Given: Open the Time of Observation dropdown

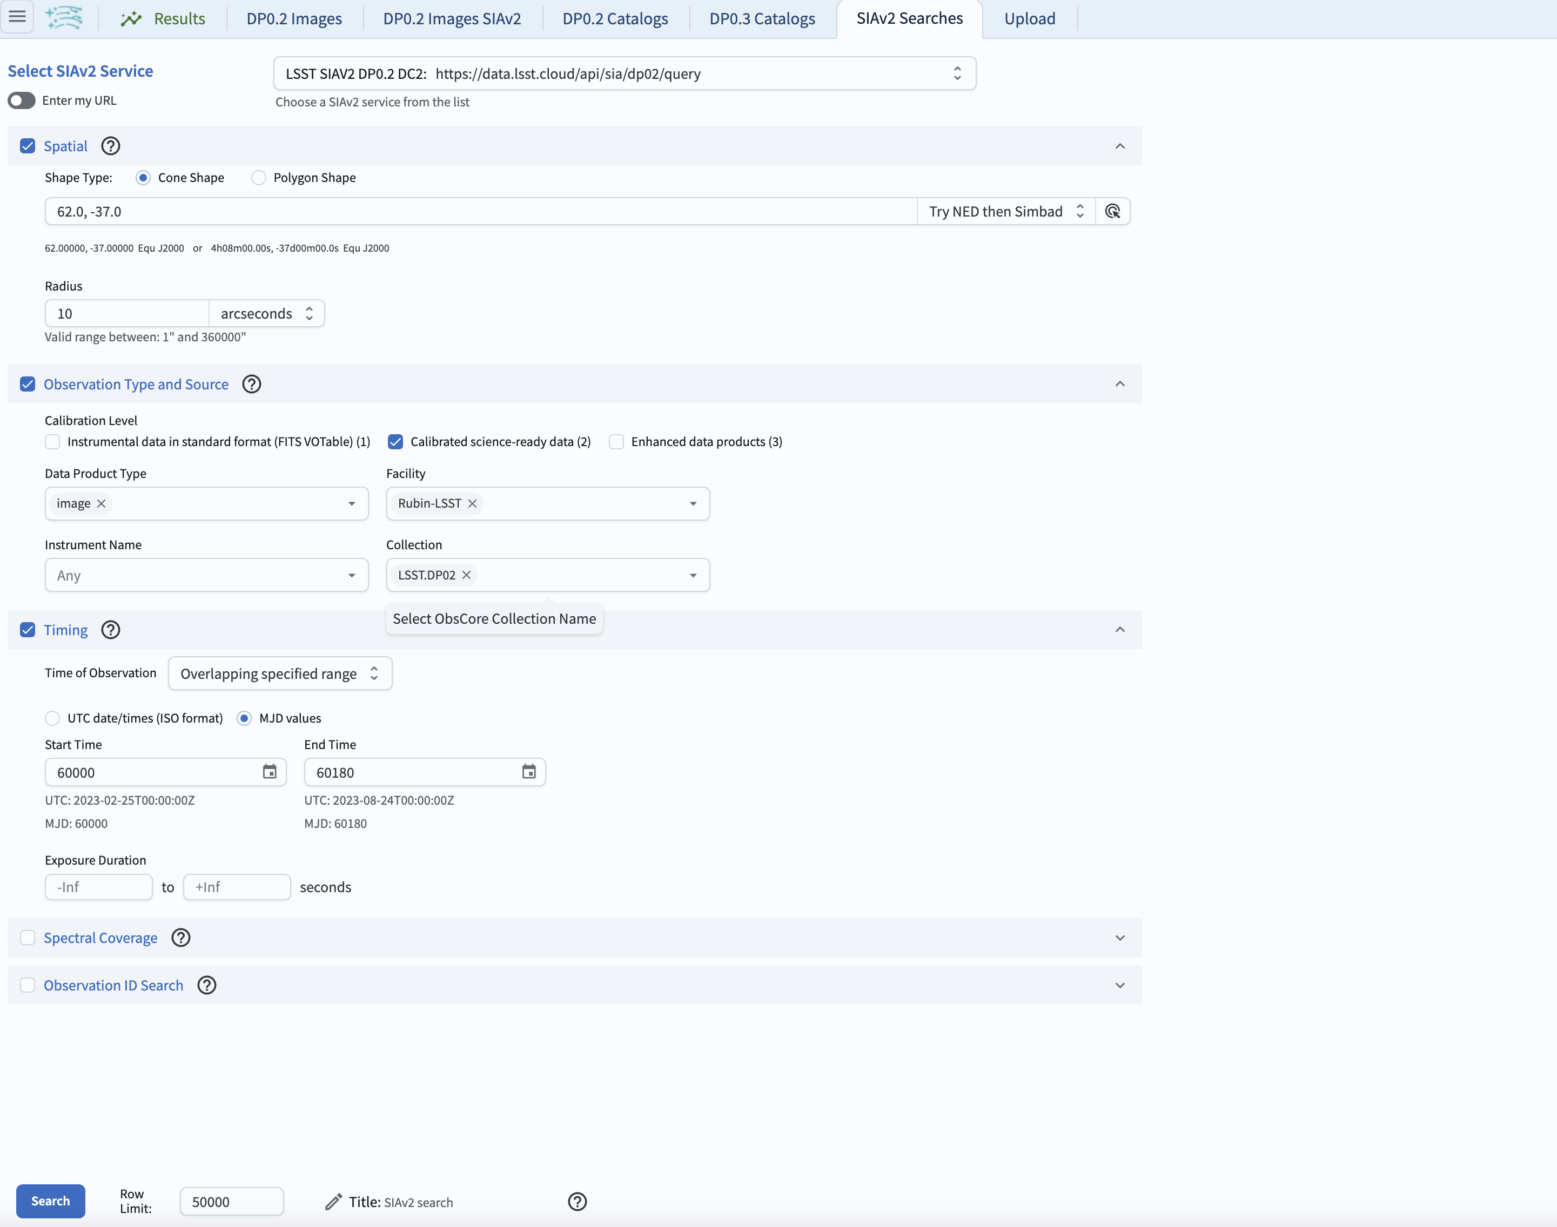Looking at the screenshot, I should (x=279, y=673).
